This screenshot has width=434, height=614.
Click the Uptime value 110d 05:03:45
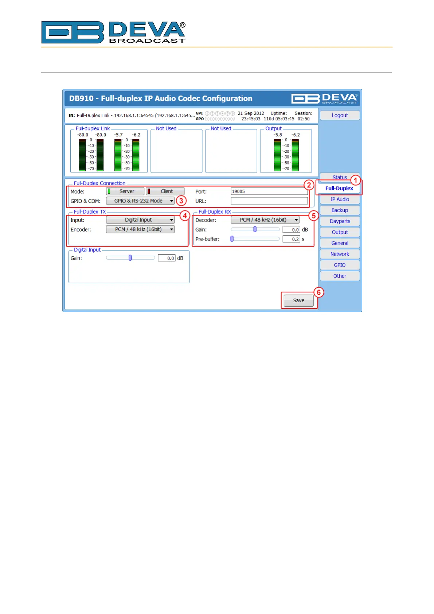279,119
